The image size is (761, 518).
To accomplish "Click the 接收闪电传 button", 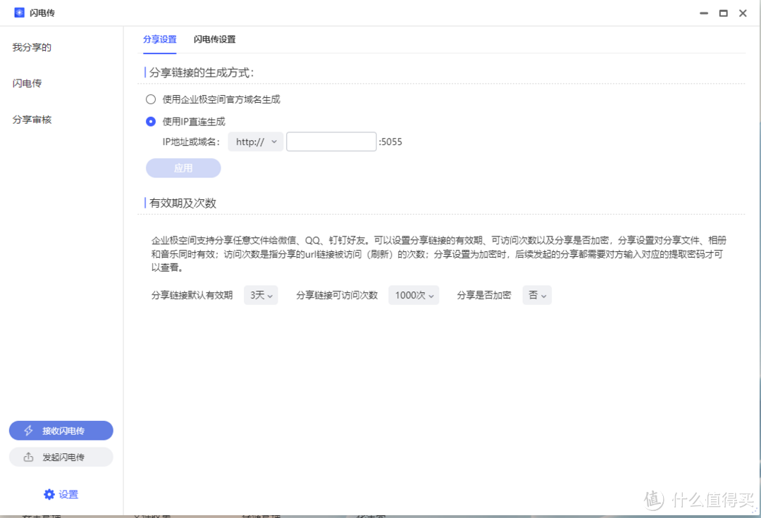I will tap(61, 430).
